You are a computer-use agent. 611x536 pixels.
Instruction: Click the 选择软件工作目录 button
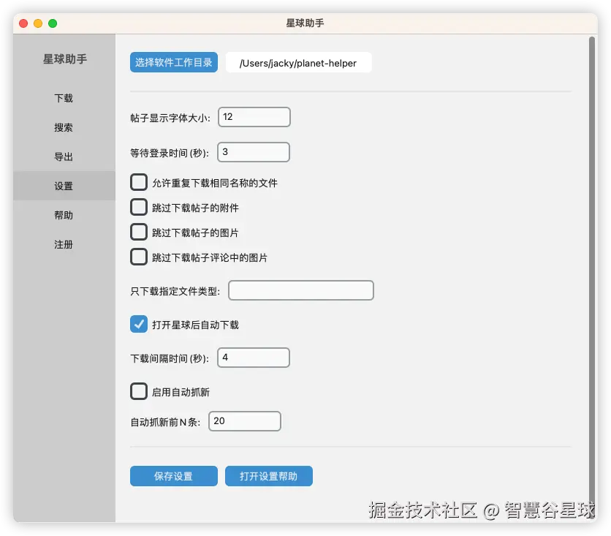pyautogui.click(x=173, y=62)
